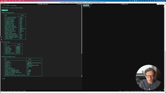166x93 pixels.
Task: Click the input-pane color row
Action: 13,51
